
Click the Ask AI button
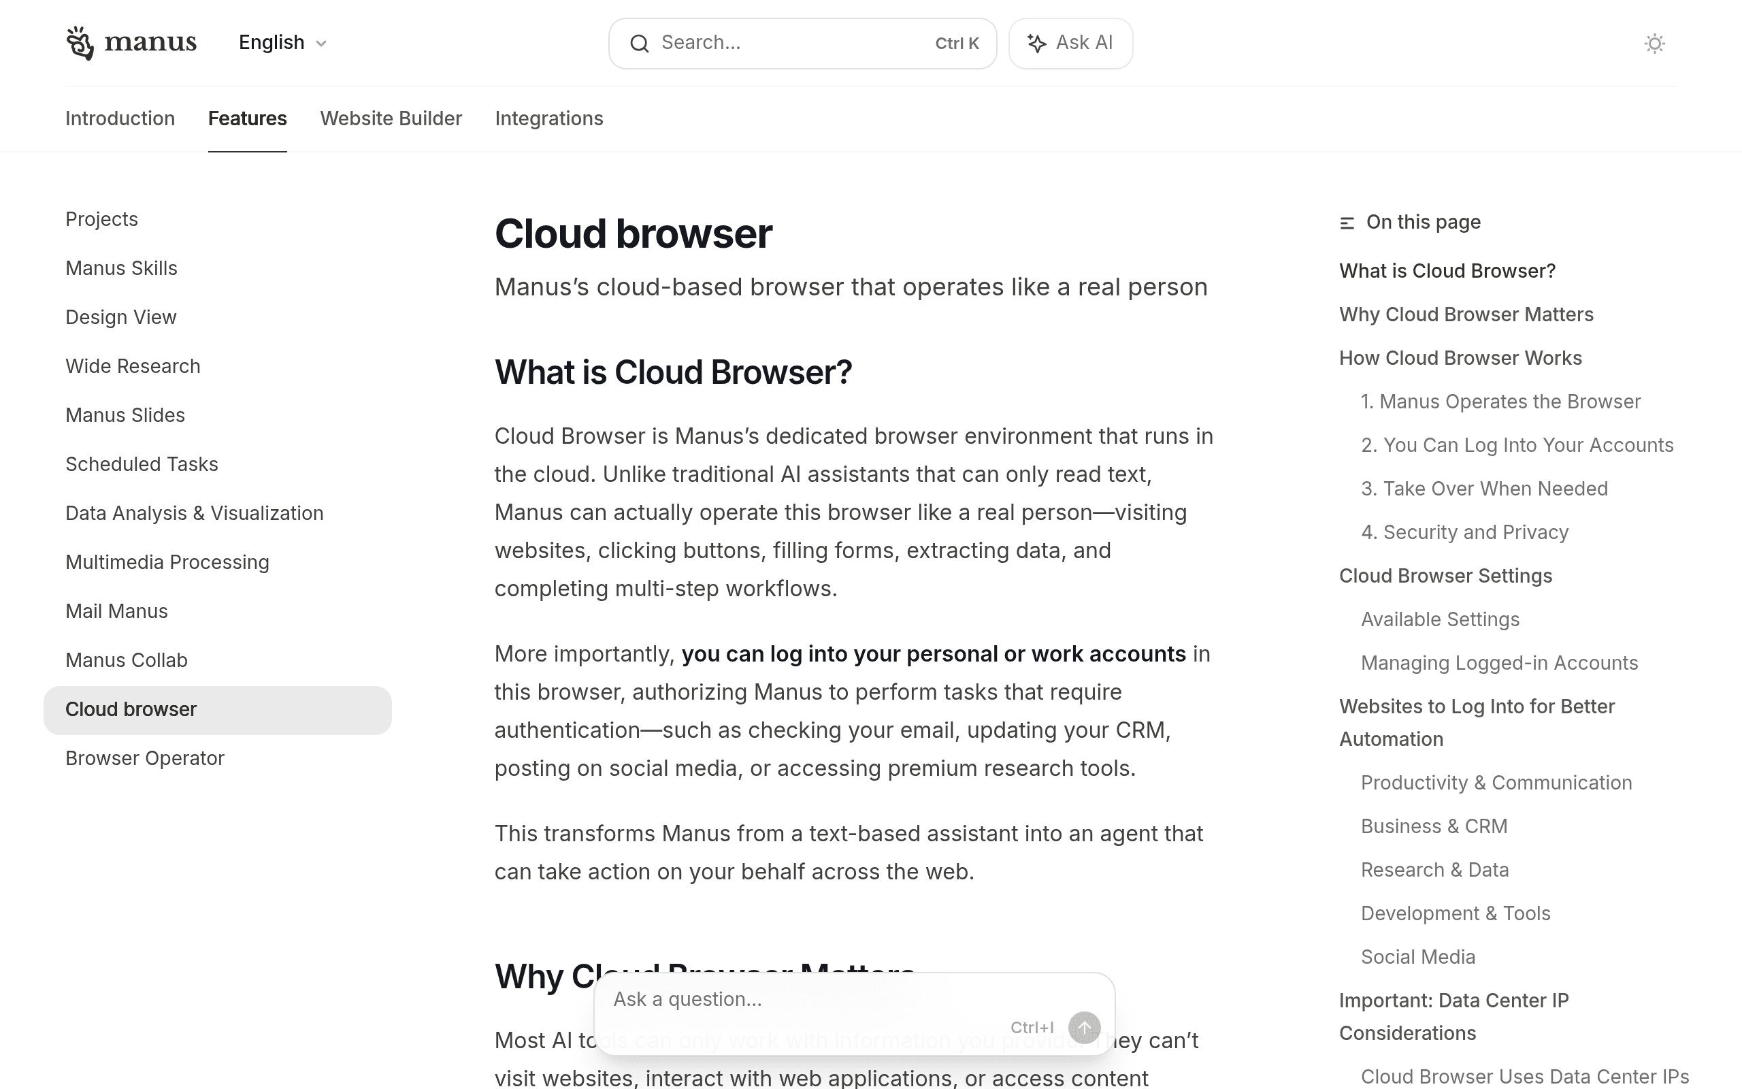[x=1070, y=43]
